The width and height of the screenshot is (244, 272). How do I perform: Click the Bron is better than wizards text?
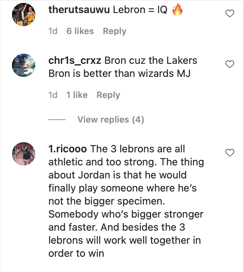coord(119,73)
